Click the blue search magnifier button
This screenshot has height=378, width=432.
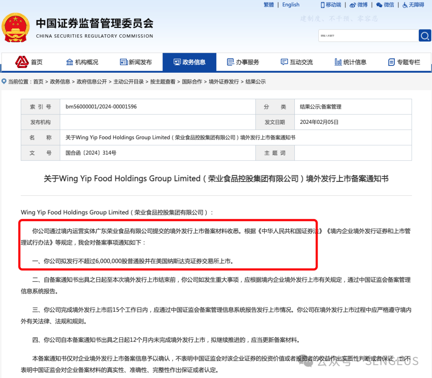[424, 36]
